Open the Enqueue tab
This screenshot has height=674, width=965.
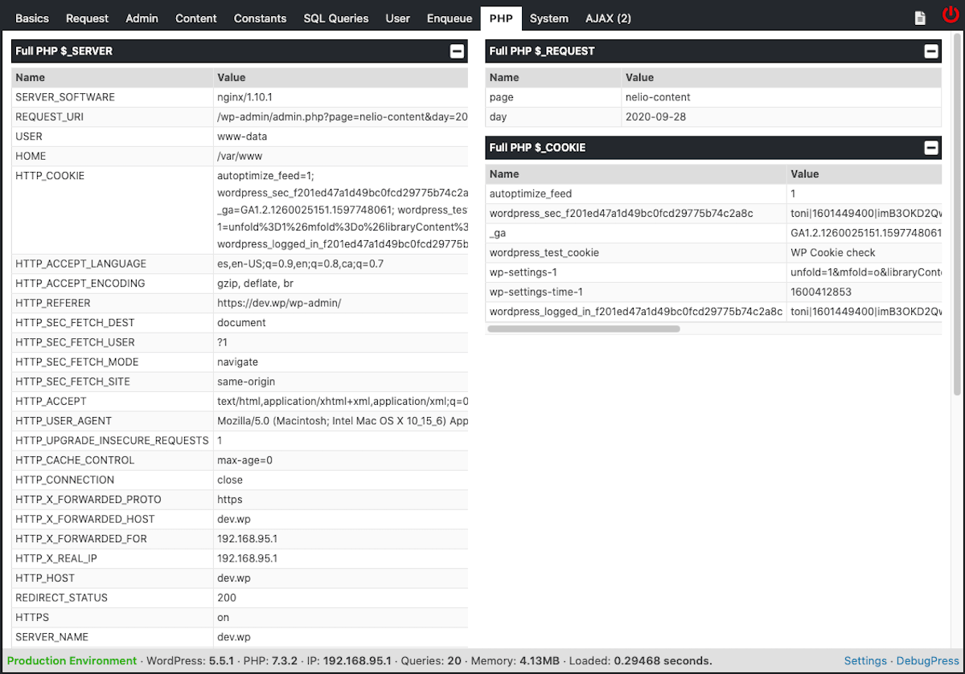point(449,18)
